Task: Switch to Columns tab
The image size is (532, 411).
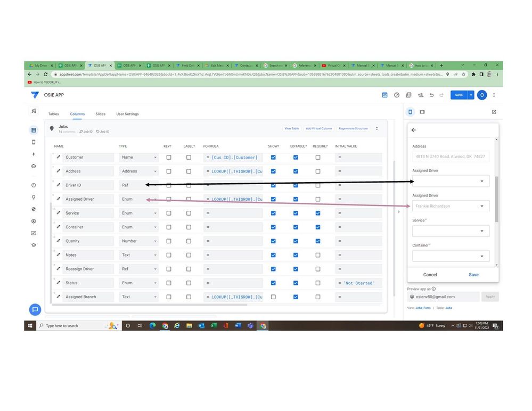Action: (x=77, y=114)
